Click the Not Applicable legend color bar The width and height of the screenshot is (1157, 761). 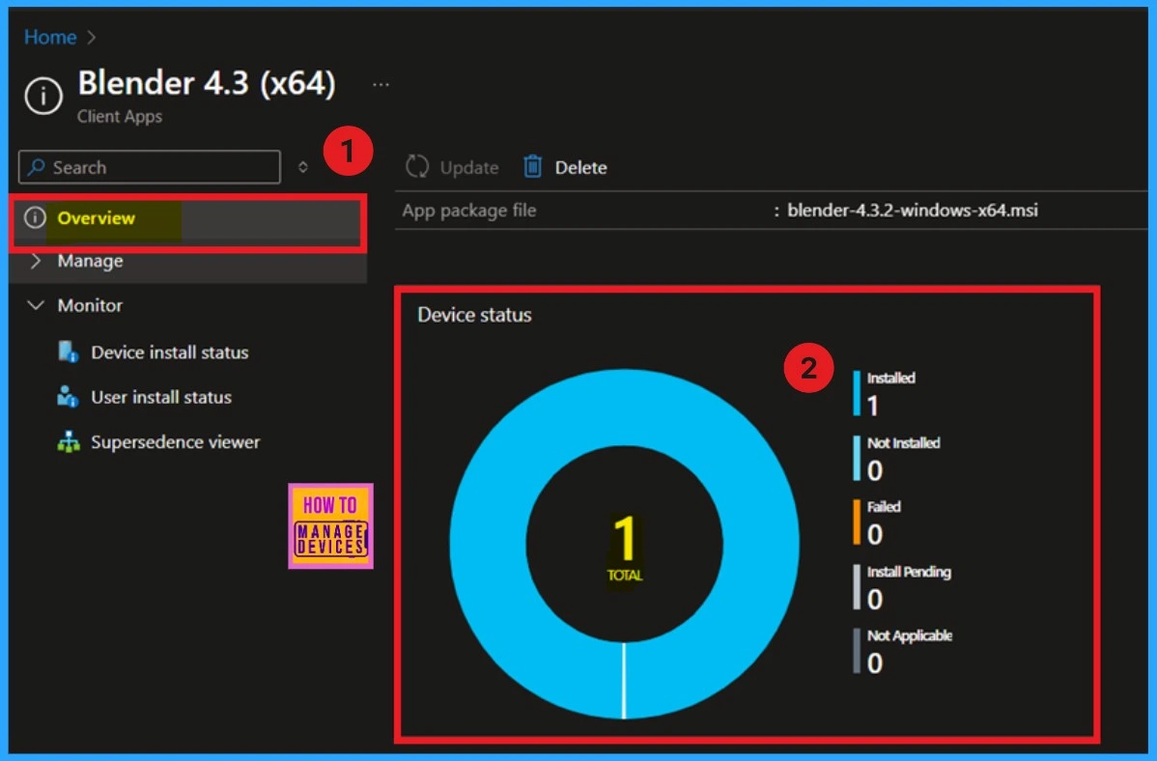(x=857, y=650)
